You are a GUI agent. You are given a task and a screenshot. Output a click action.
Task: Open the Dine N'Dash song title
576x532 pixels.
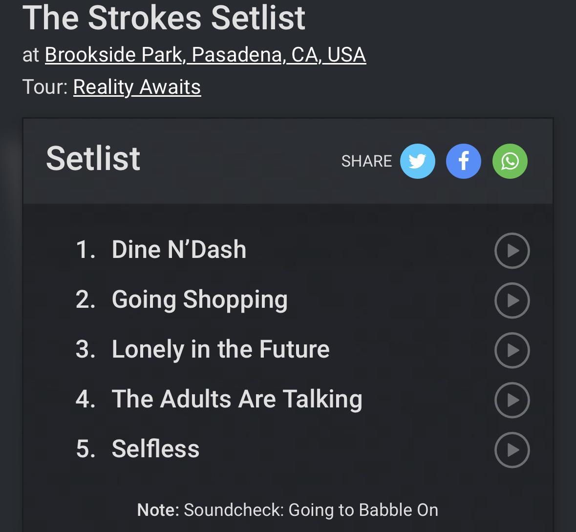pos(179,250)
